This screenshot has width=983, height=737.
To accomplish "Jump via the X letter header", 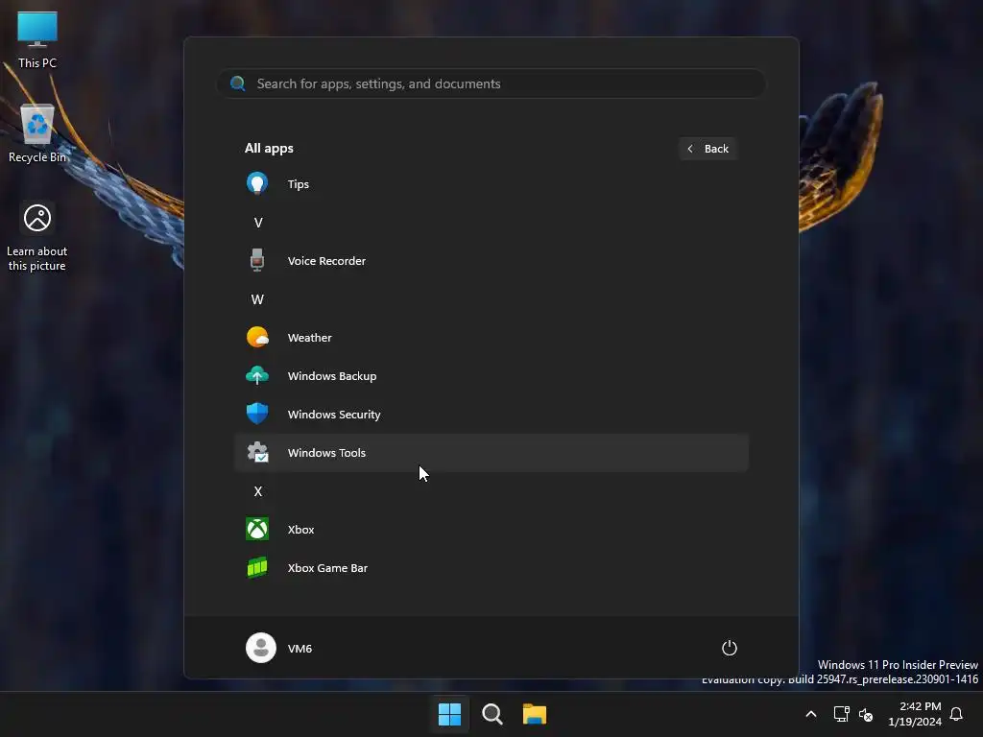I will pos(257,490).
